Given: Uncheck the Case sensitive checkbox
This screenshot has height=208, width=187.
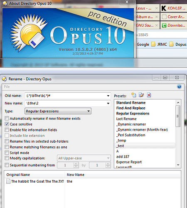Looking at the screenshot, I should pos(7,124).
